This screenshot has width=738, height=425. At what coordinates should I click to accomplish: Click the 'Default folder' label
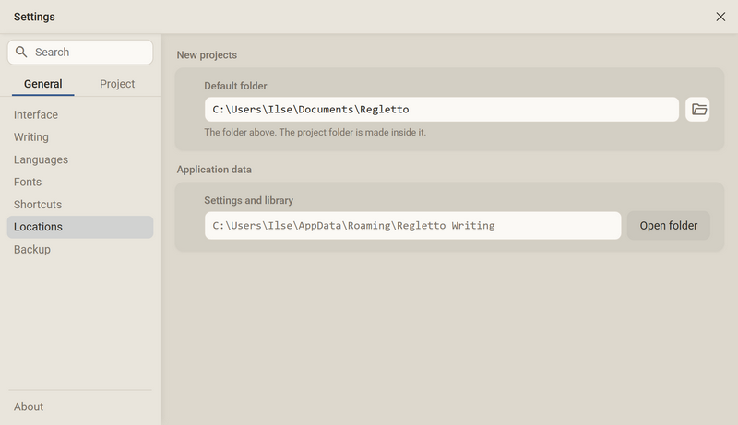coord(235,86)
